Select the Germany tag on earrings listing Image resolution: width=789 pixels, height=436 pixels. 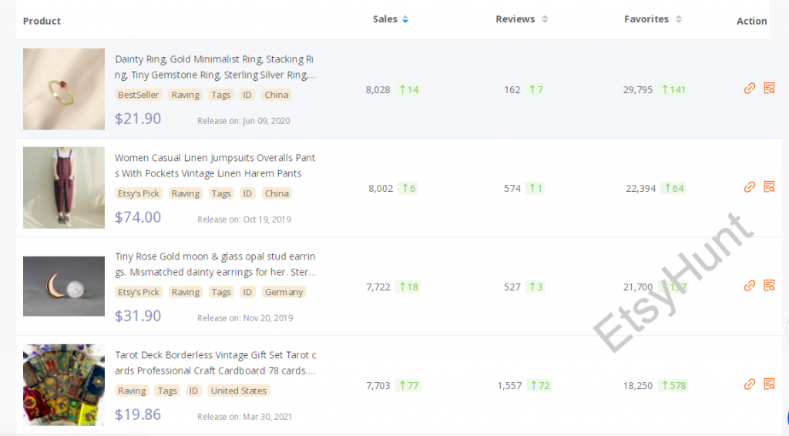284,293
